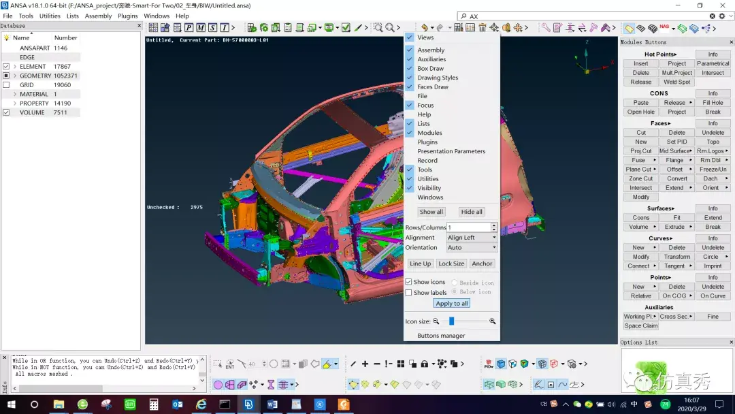
Task: Open the Orientation dropdown set to Auto
Action: click(x=472, y=248)
